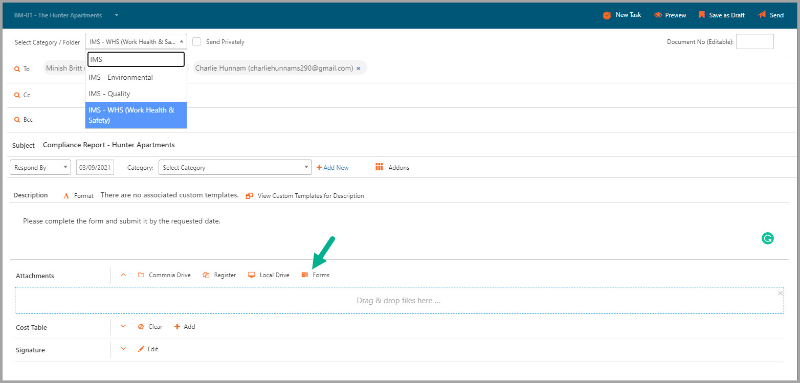
Task: Open the project selector dropdown arrow
Action: pyautogui.click(x=117, y=15)
